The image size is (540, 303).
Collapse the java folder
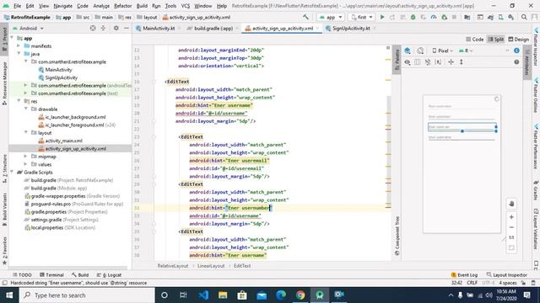click(x=19, y=54)
